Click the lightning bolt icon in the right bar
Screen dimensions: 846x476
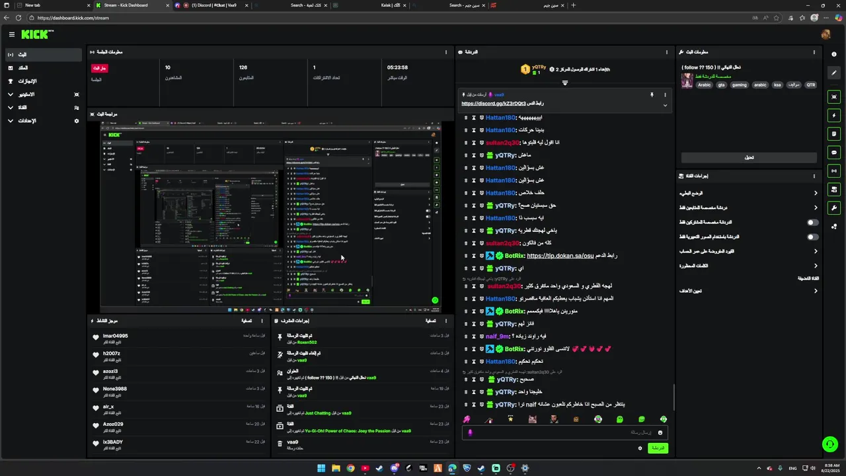click(834, 115)
